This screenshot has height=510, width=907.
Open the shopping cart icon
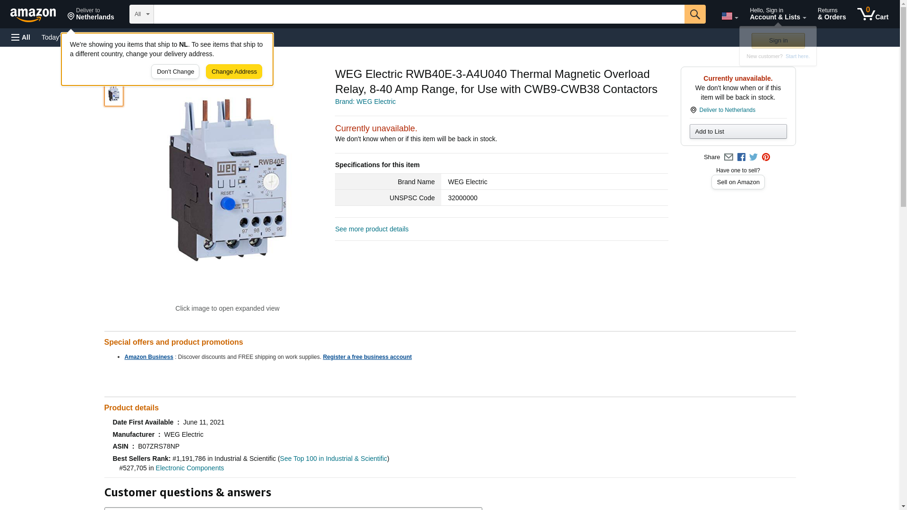point(873,14)
